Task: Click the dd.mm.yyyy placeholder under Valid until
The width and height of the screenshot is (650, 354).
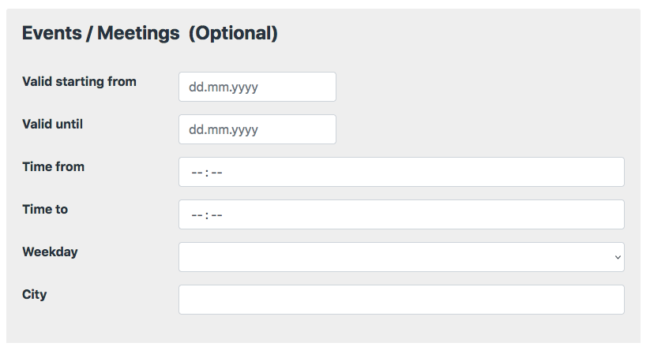Action: (224, 129)
